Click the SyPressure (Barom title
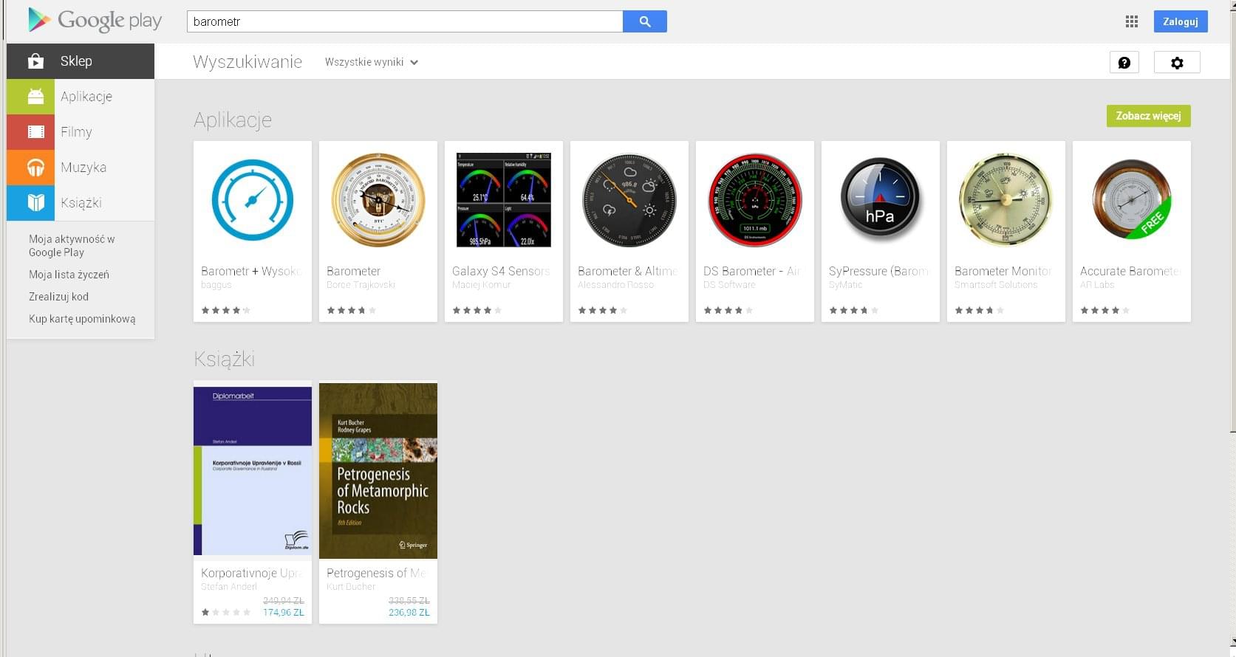Viewport: 1236px width, 657px height. pos(878,272)
